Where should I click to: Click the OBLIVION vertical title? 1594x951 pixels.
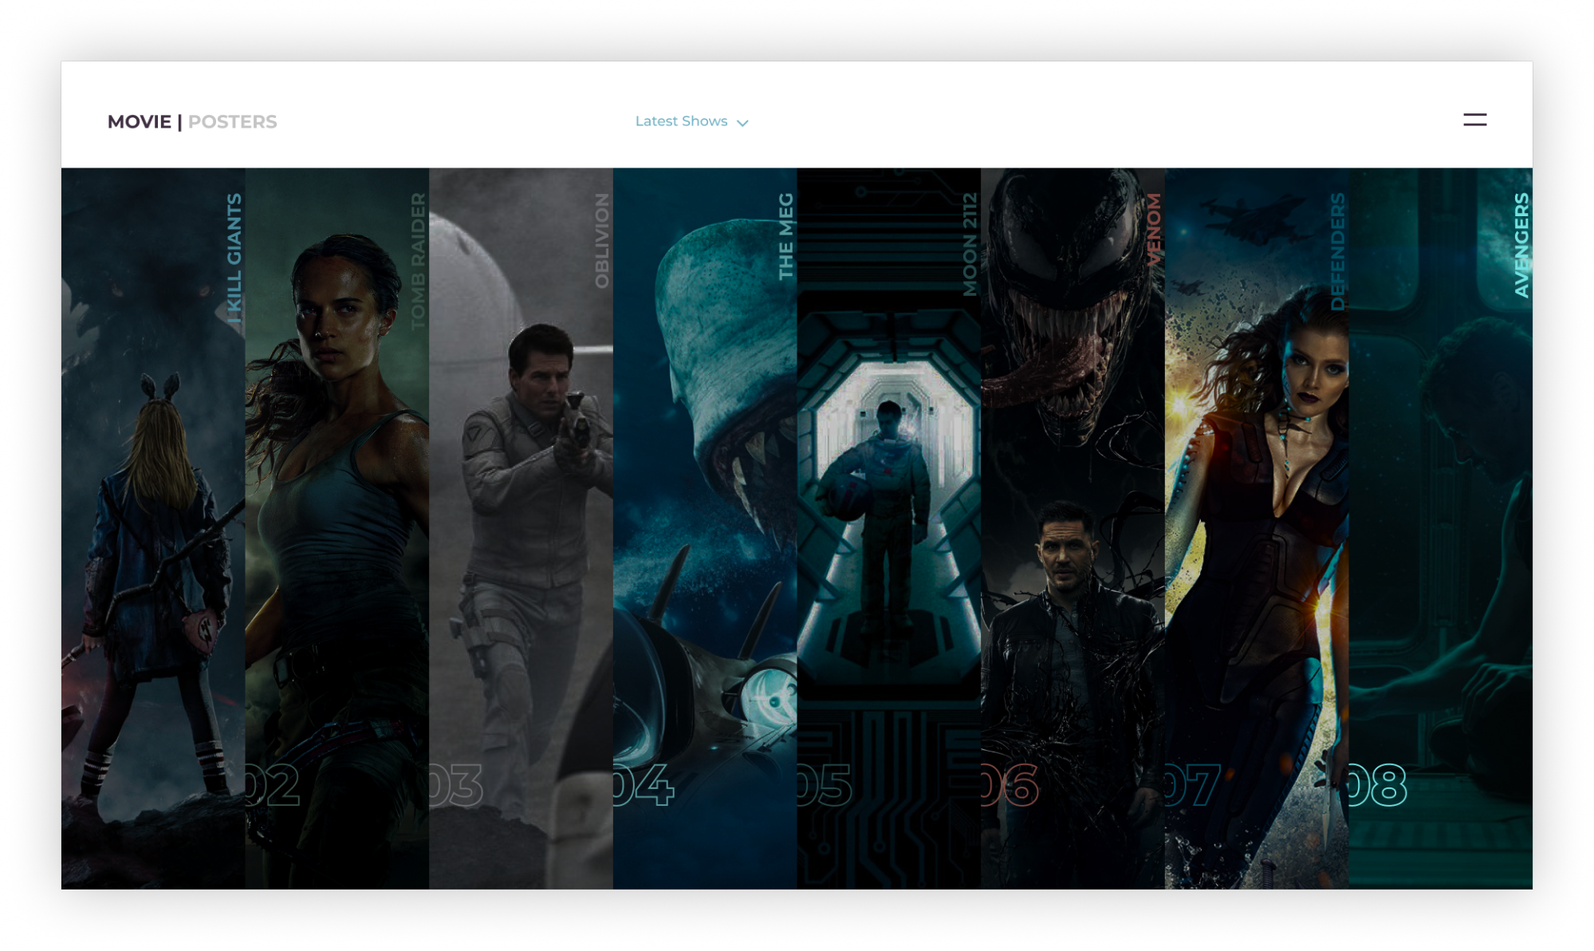(602, 240)
